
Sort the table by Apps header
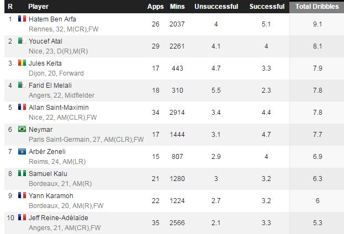tap(155, 7)
